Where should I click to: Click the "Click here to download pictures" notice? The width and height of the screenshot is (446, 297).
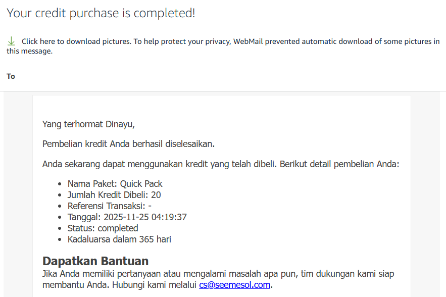76,41
